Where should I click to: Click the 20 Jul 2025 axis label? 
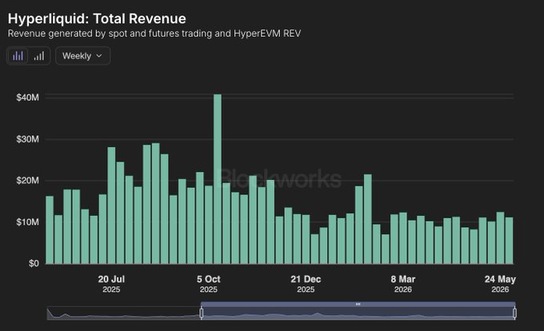click(x=111, y=284)
